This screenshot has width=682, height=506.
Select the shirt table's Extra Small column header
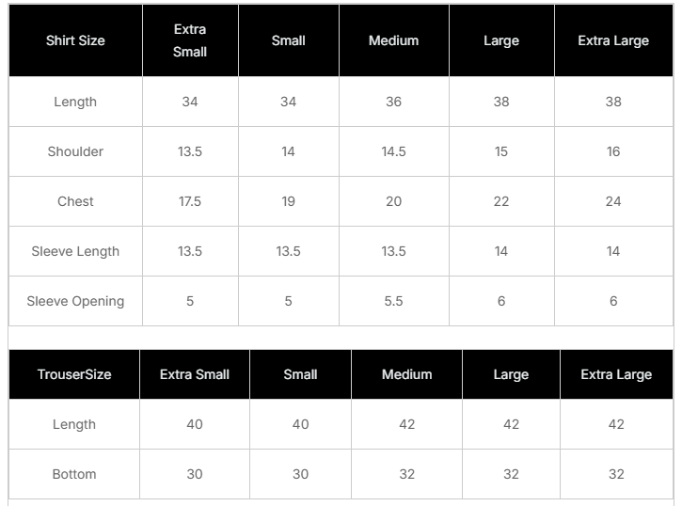point(190,41)
